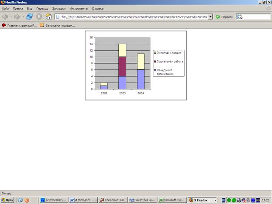This screenshot has height=204, width=272.
Task: Open the Инструменты menu
Action: pyautogui.click(x=79, y=8)
